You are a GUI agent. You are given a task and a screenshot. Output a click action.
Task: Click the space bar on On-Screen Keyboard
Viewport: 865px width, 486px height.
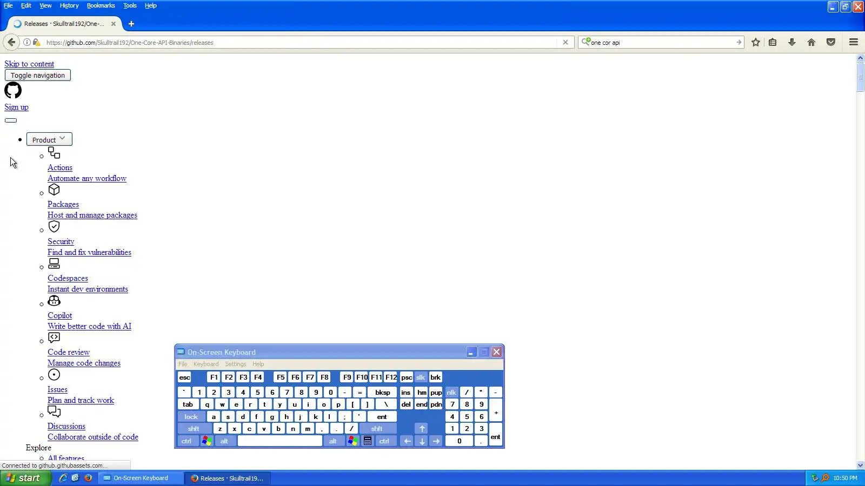click(x=280, y=441)
